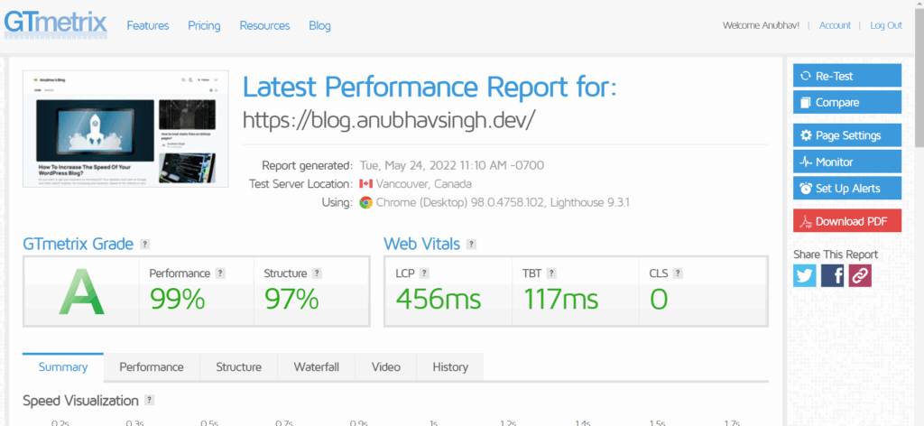Open help icon next to LCP

(424, 273)
